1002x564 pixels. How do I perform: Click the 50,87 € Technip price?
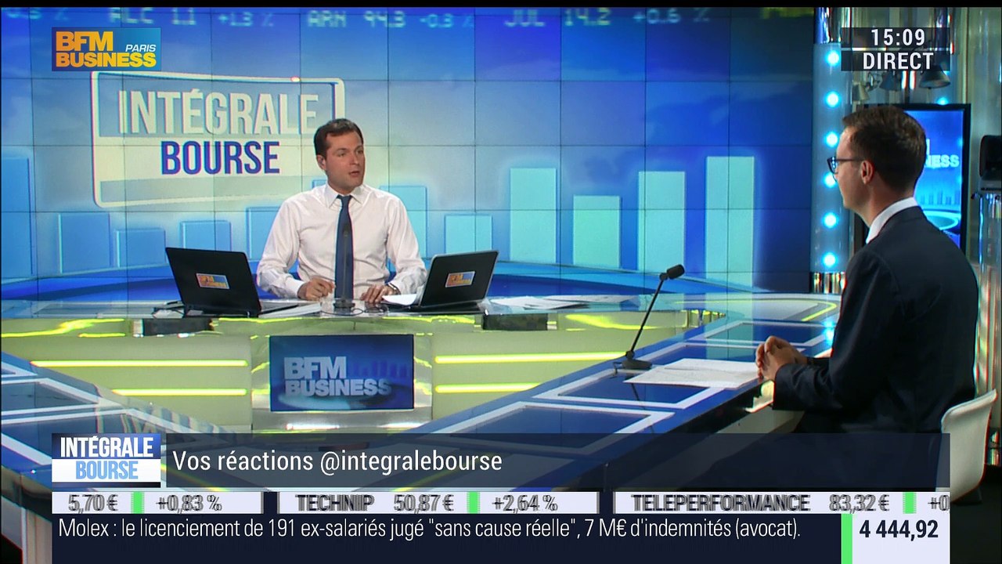point(424,503)
